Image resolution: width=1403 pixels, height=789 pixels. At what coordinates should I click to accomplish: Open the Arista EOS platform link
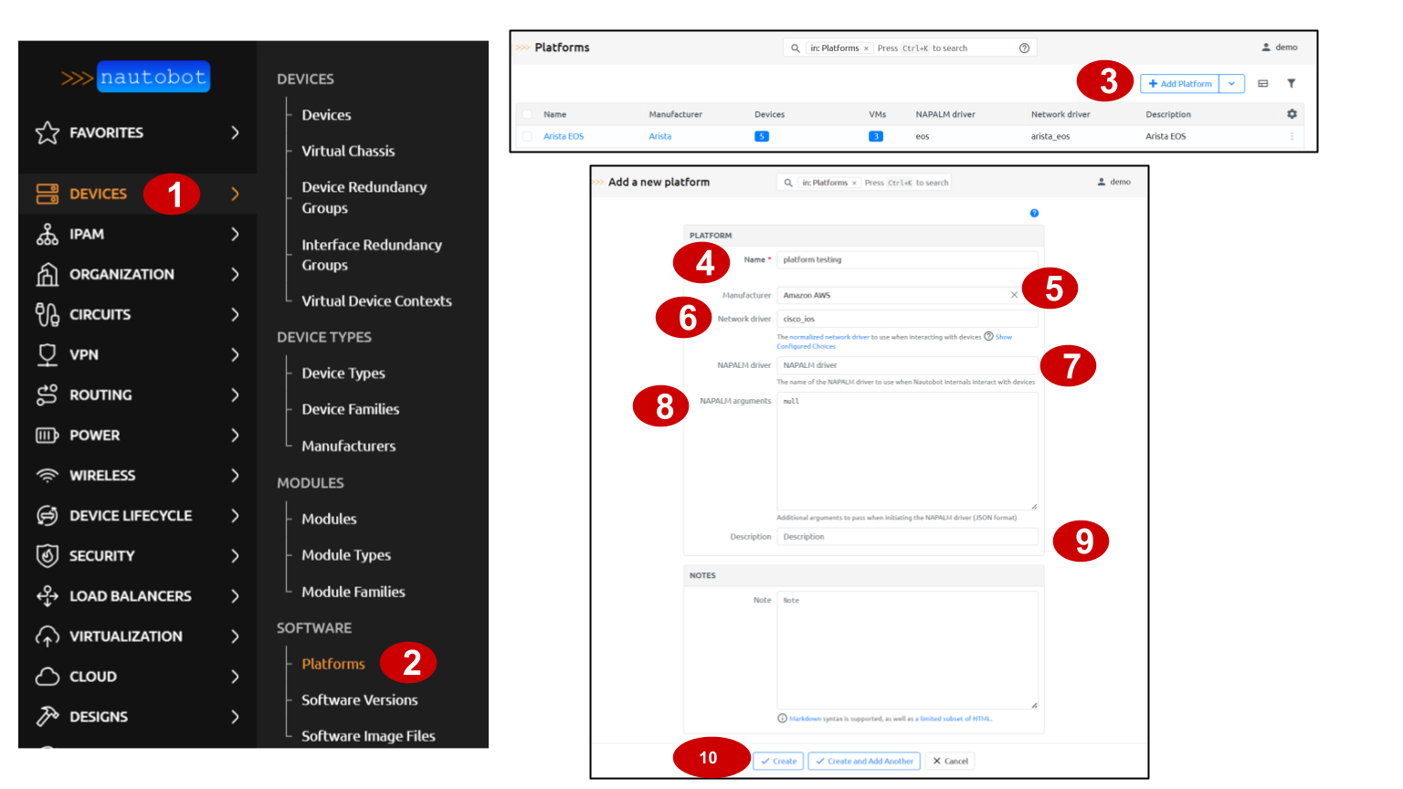click(x=563, y=136)
